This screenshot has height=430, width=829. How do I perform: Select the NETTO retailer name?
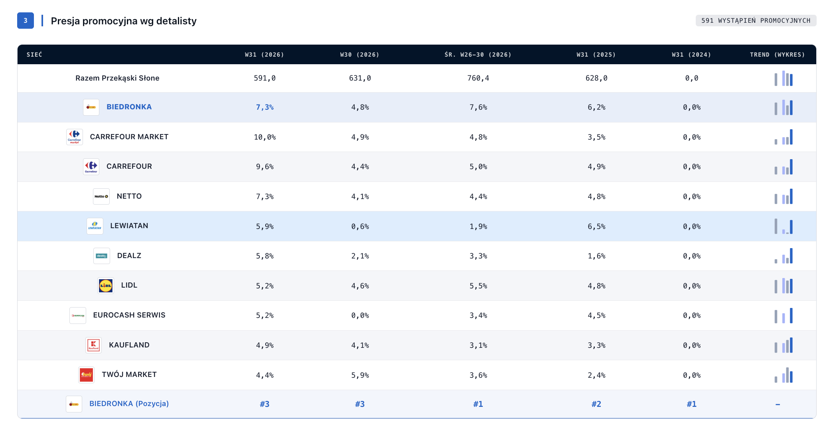tap(129, 196)
